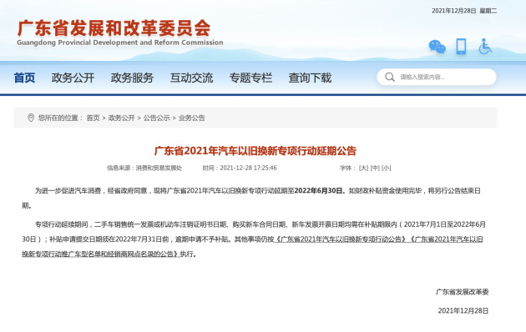Click the location pin icon in breadcrumb

31,118
